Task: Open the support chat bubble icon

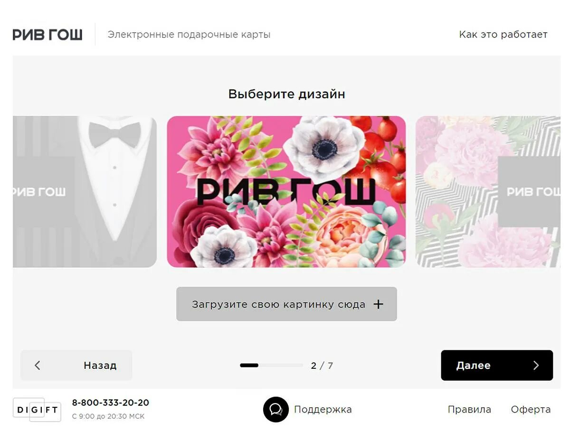Action: coord(276,409)
